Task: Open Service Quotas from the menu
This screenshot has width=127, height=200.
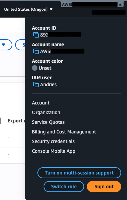Action: 48,122
